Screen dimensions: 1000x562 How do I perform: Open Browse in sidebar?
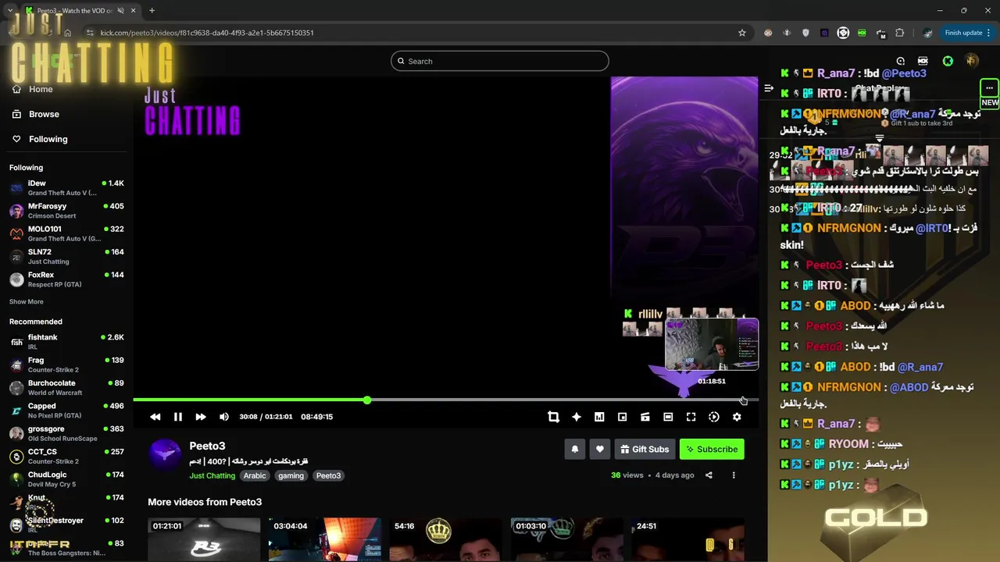[x=36, y=114]
